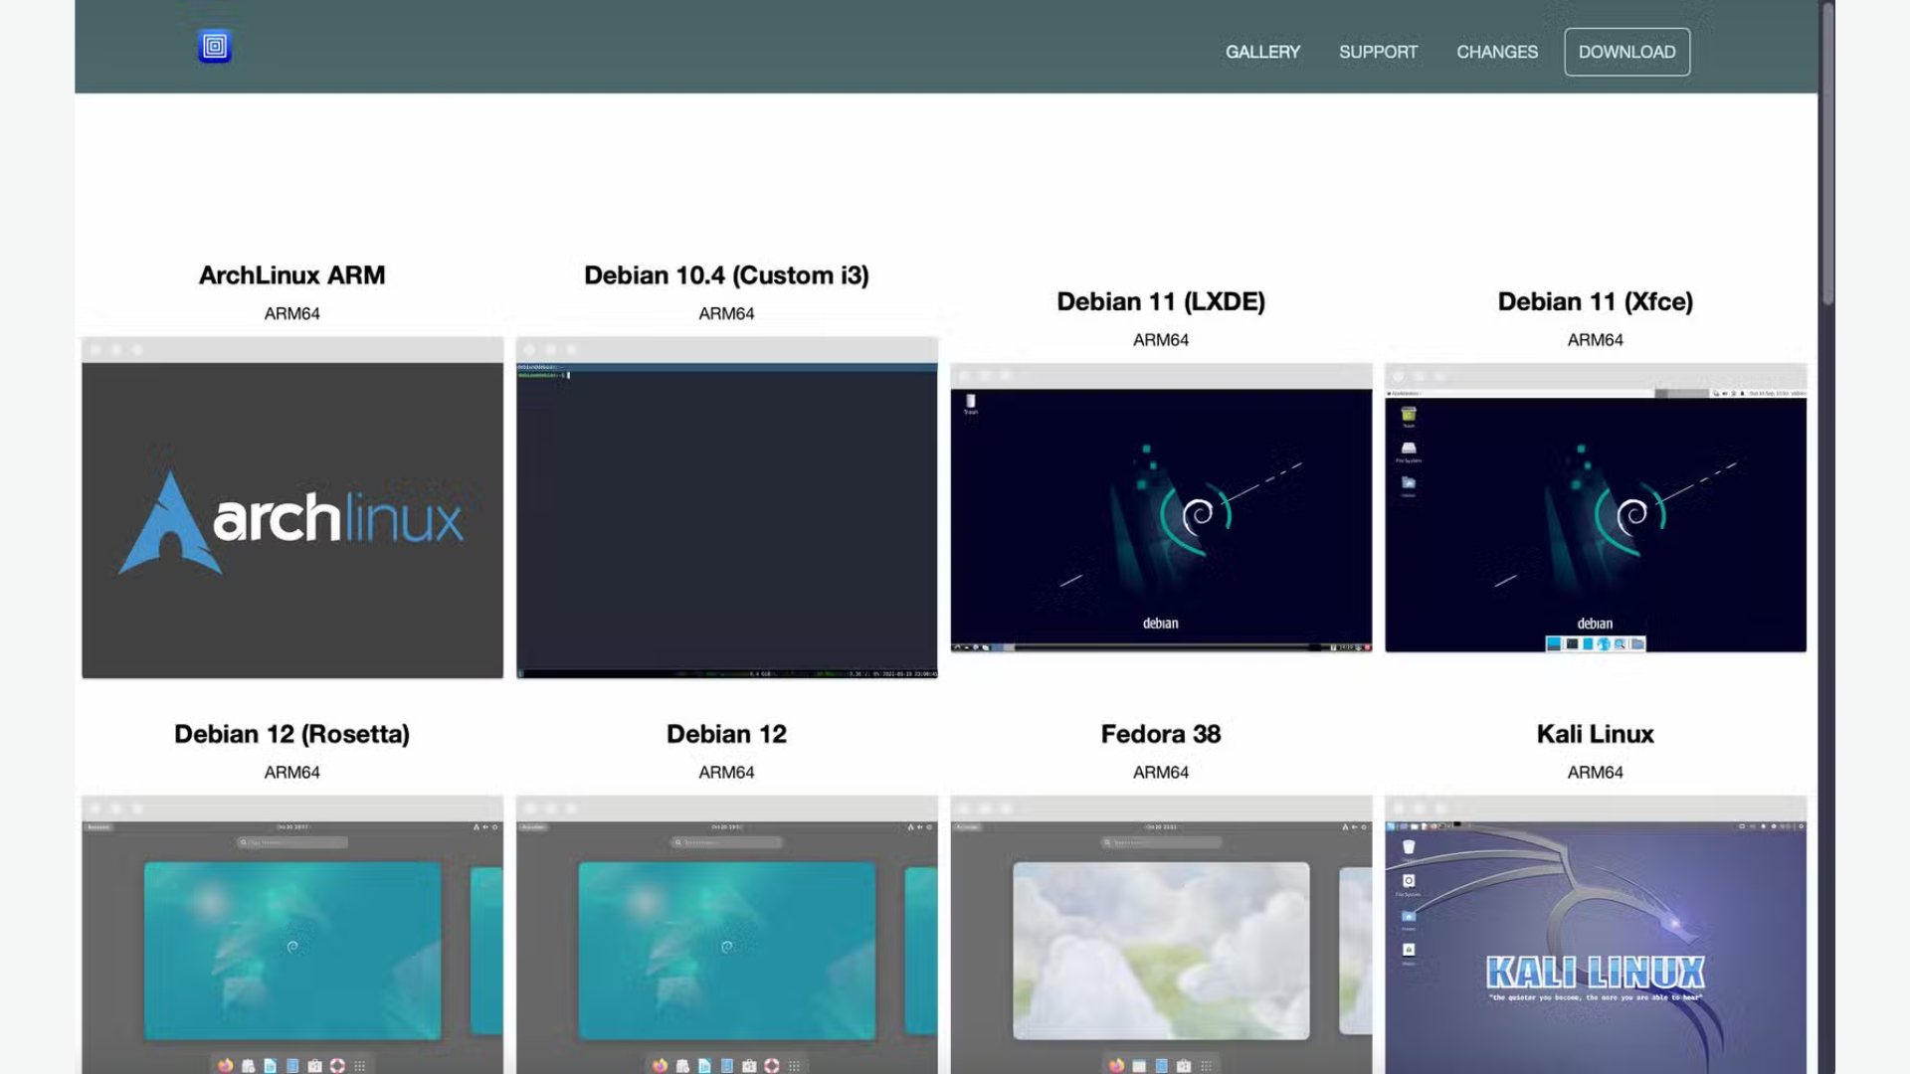Open the Fedora 38 preview image

pos(1161,935)
